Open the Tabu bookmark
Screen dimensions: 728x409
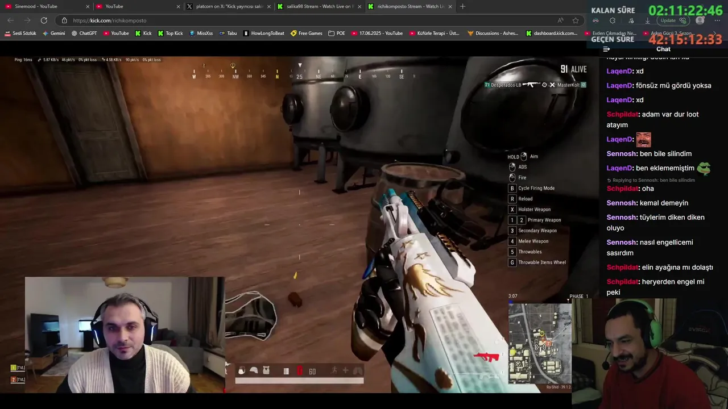[228, 34]
